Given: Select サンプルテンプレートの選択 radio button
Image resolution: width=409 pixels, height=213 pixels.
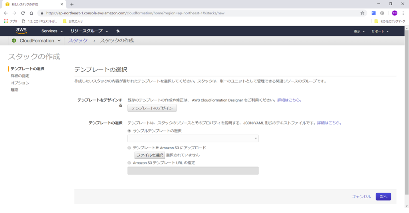Looking at the screenshot, I should [x=129, y=131].
